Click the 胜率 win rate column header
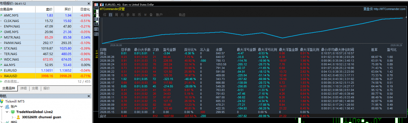 coord(375,50)
